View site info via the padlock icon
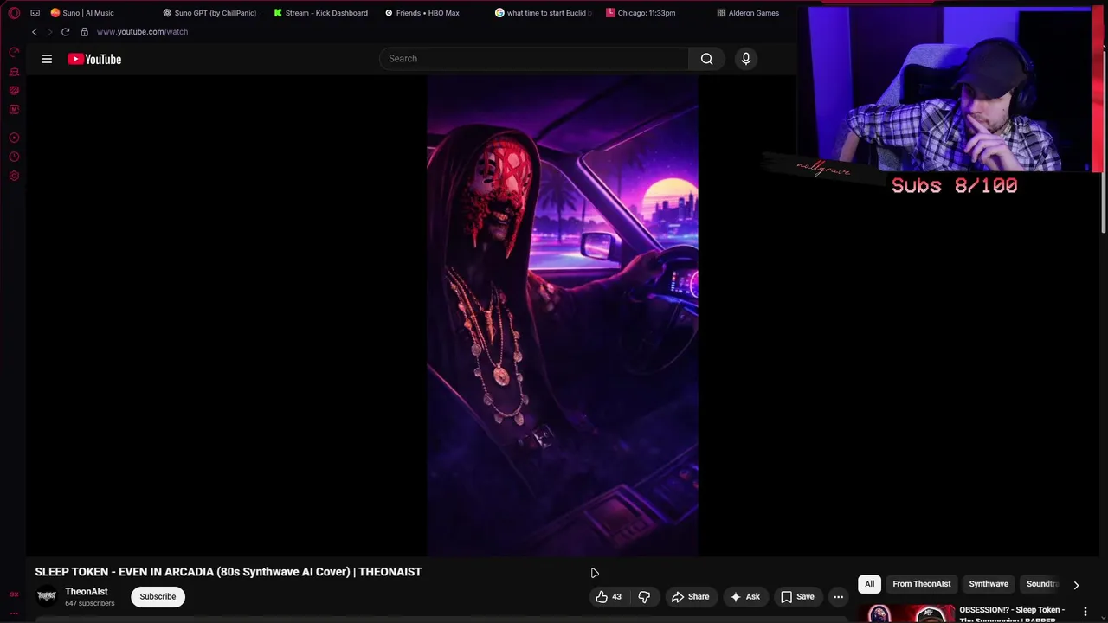1108x623 pixels. (x=84, y=32)
